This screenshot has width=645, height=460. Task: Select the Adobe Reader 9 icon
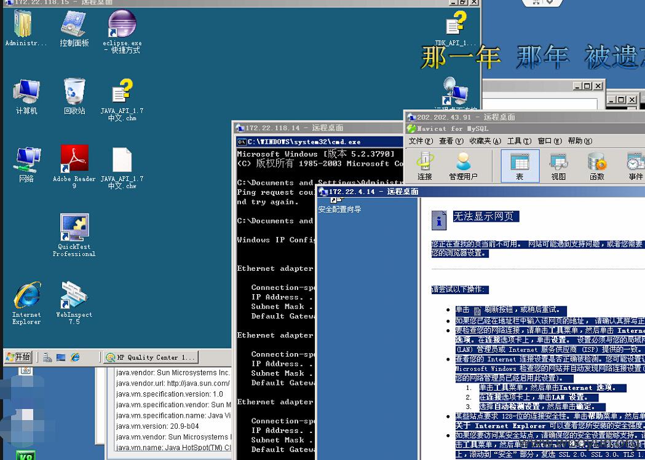[74, 166]
